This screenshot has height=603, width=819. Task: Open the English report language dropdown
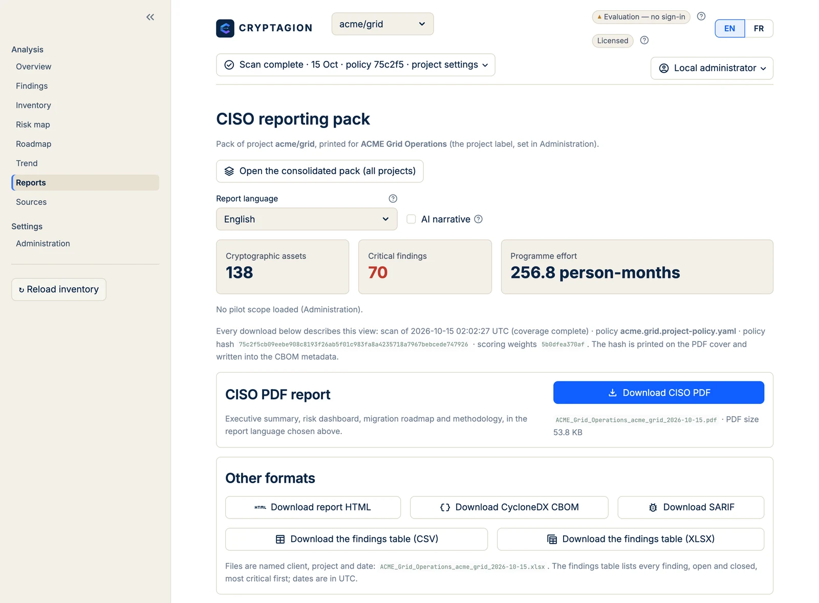pyautogui.click(x=307, y=219)
